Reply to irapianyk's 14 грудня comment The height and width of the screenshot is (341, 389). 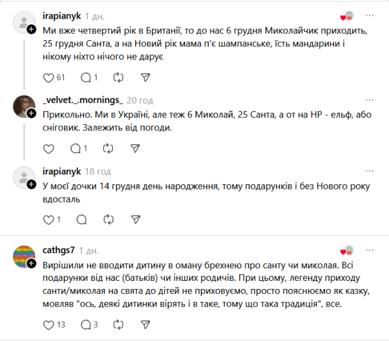pos(80,219)
